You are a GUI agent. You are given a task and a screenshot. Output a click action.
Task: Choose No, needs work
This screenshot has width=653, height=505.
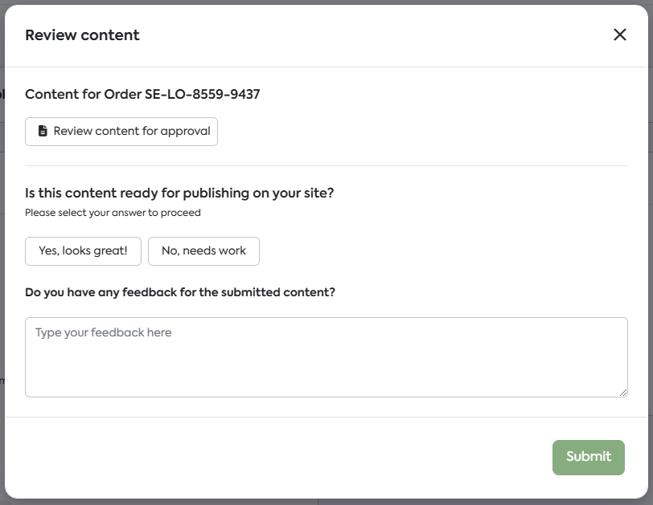203,250
